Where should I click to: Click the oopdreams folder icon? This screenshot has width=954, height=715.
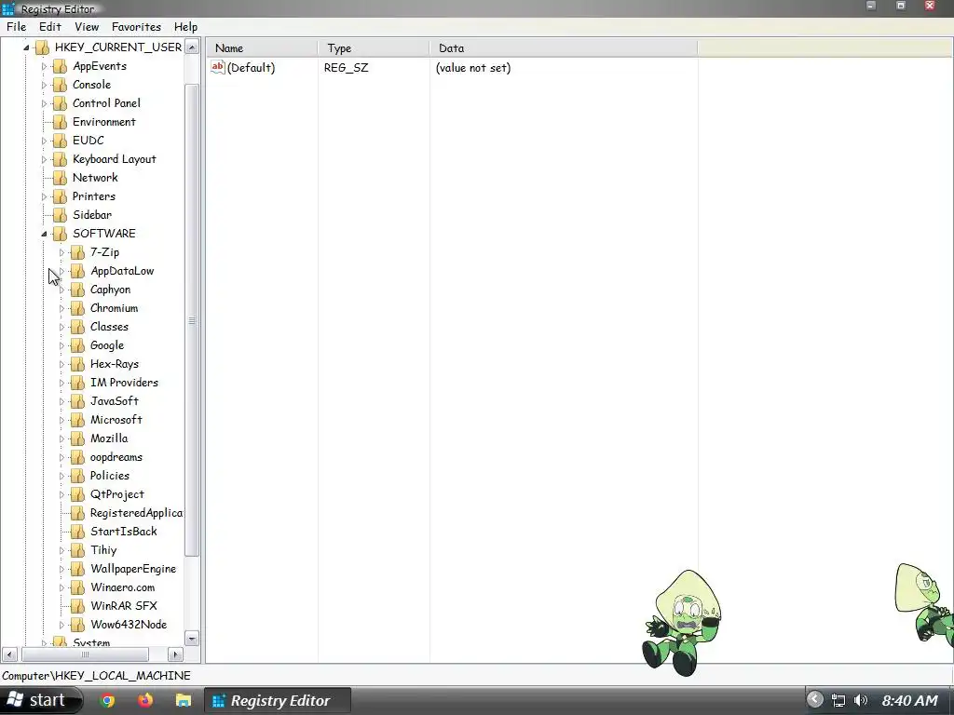point(77,457)
